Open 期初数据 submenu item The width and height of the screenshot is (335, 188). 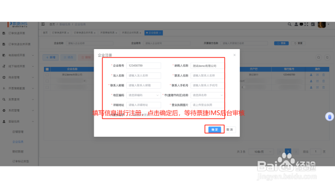coord(18,151)
